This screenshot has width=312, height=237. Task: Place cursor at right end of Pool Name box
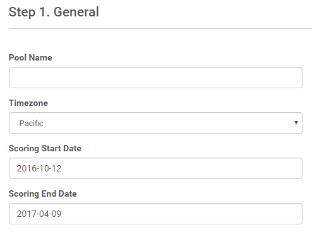295,78
